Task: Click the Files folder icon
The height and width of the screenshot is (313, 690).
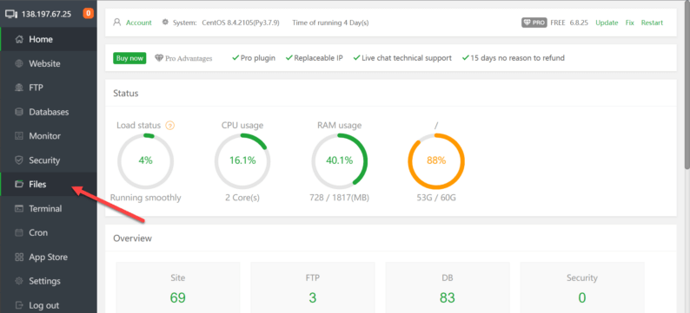Action: point(19,185)
